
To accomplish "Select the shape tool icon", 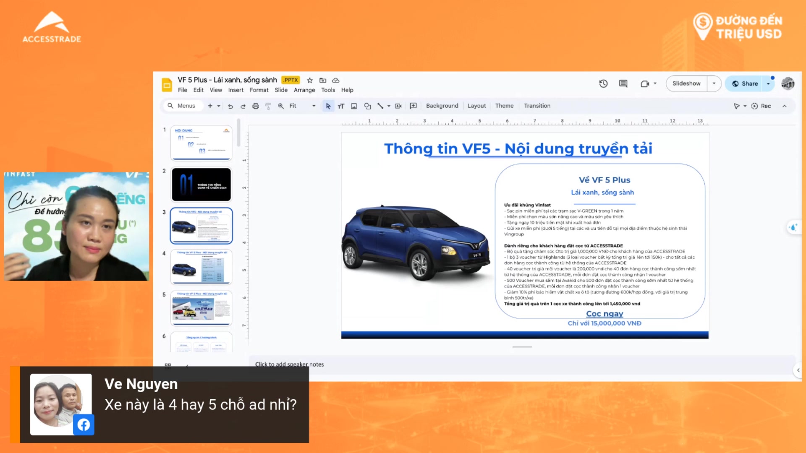I will pyautogui.click(x=367, y=106).
